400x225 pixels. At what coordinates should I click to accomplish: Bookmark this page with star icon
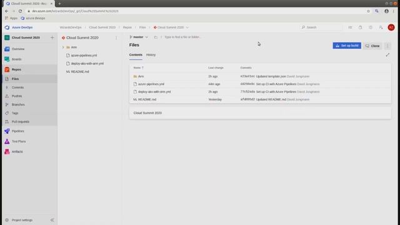(x=368, y=11)
